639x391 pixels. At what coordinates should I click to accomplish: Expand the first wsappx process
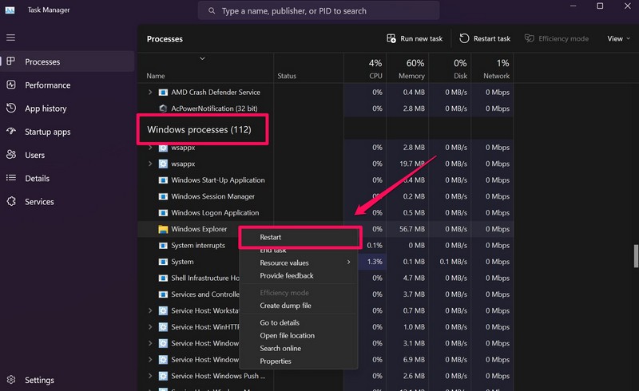(x=150, y=148)
